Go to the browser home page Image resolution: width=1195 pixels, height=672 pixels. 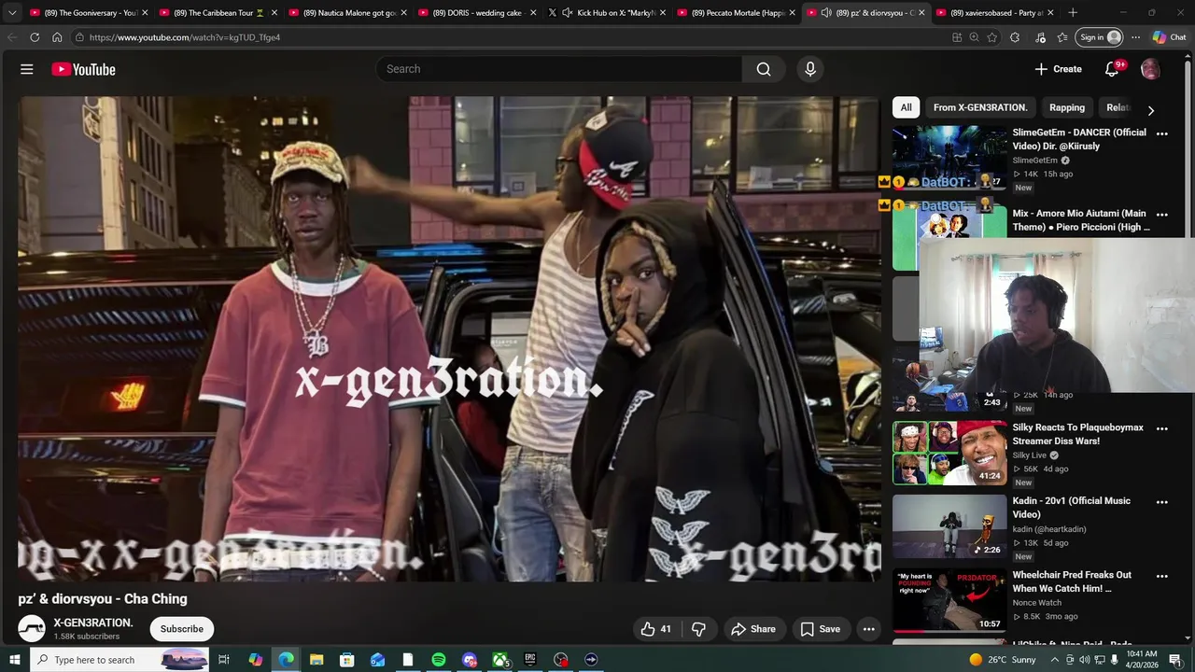57,37
